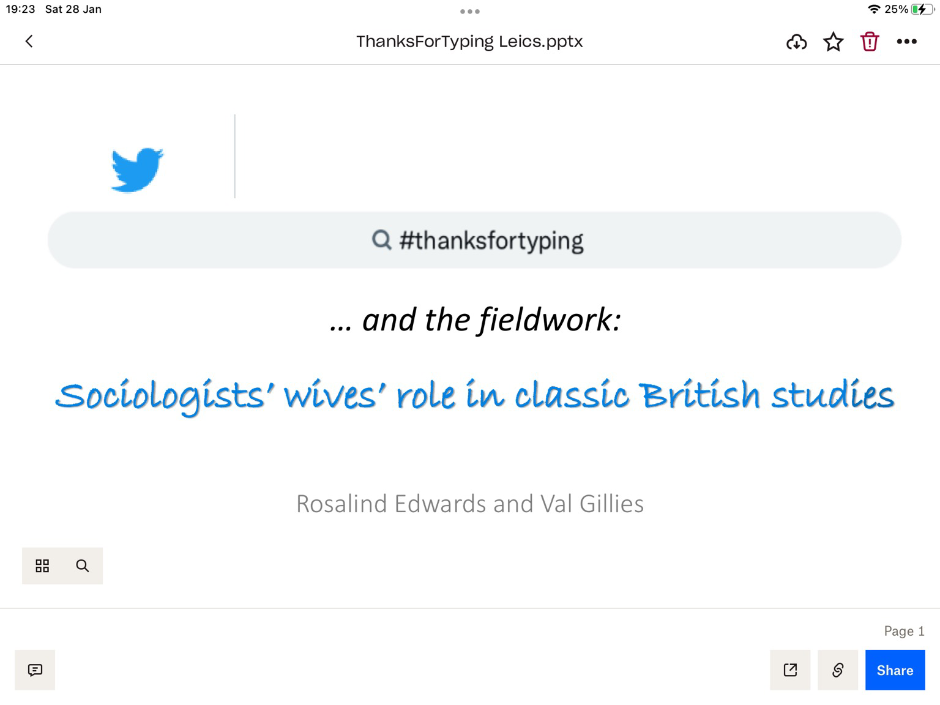The height and width of the screenshot is (705, 940).
Task: Tap the authors line Rosalind Edwards
Action: point(469,504)
